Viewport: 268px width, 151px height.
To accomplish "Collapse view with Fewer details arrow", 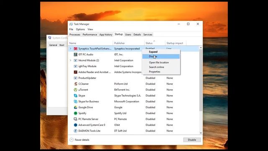I will pos(72,140).
